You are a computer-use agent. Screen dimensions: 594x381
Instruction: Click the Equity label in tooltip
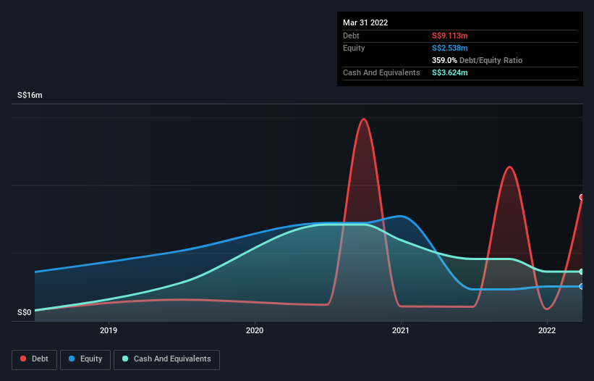point(354,48)
